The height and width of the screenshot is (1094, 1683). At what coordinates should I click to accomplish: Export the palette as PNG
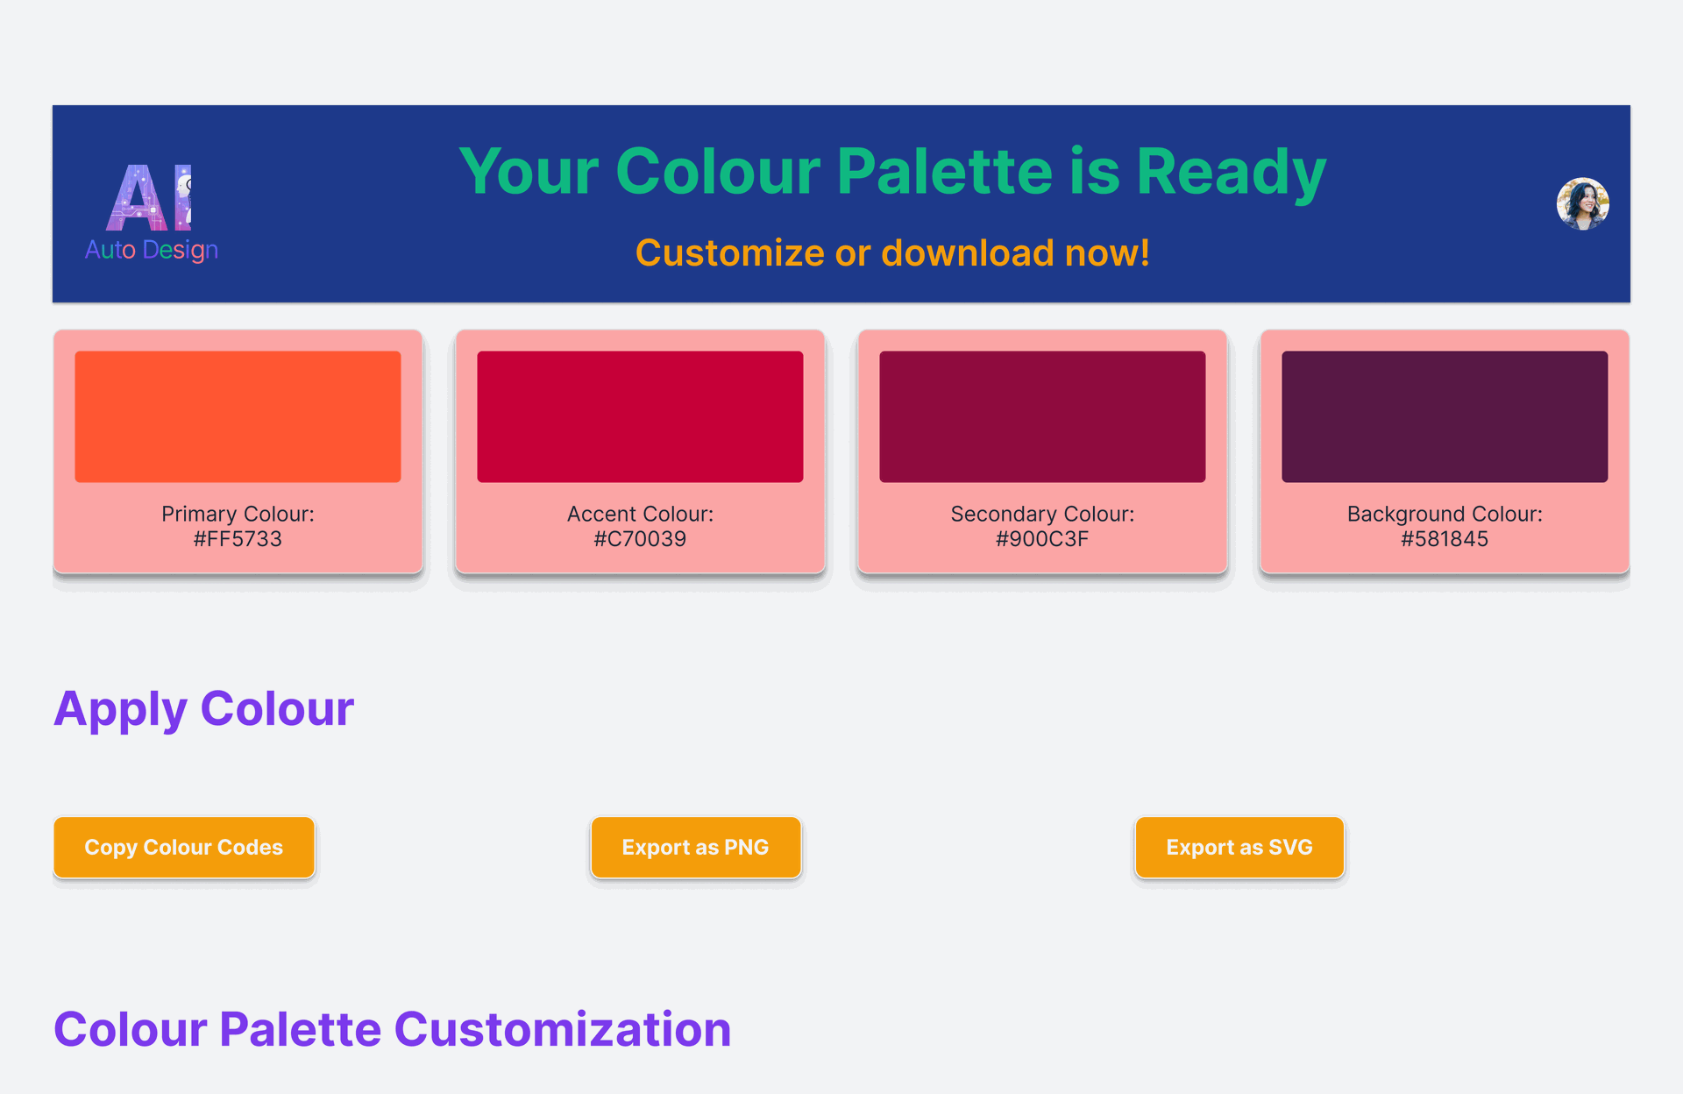[696, 847]
